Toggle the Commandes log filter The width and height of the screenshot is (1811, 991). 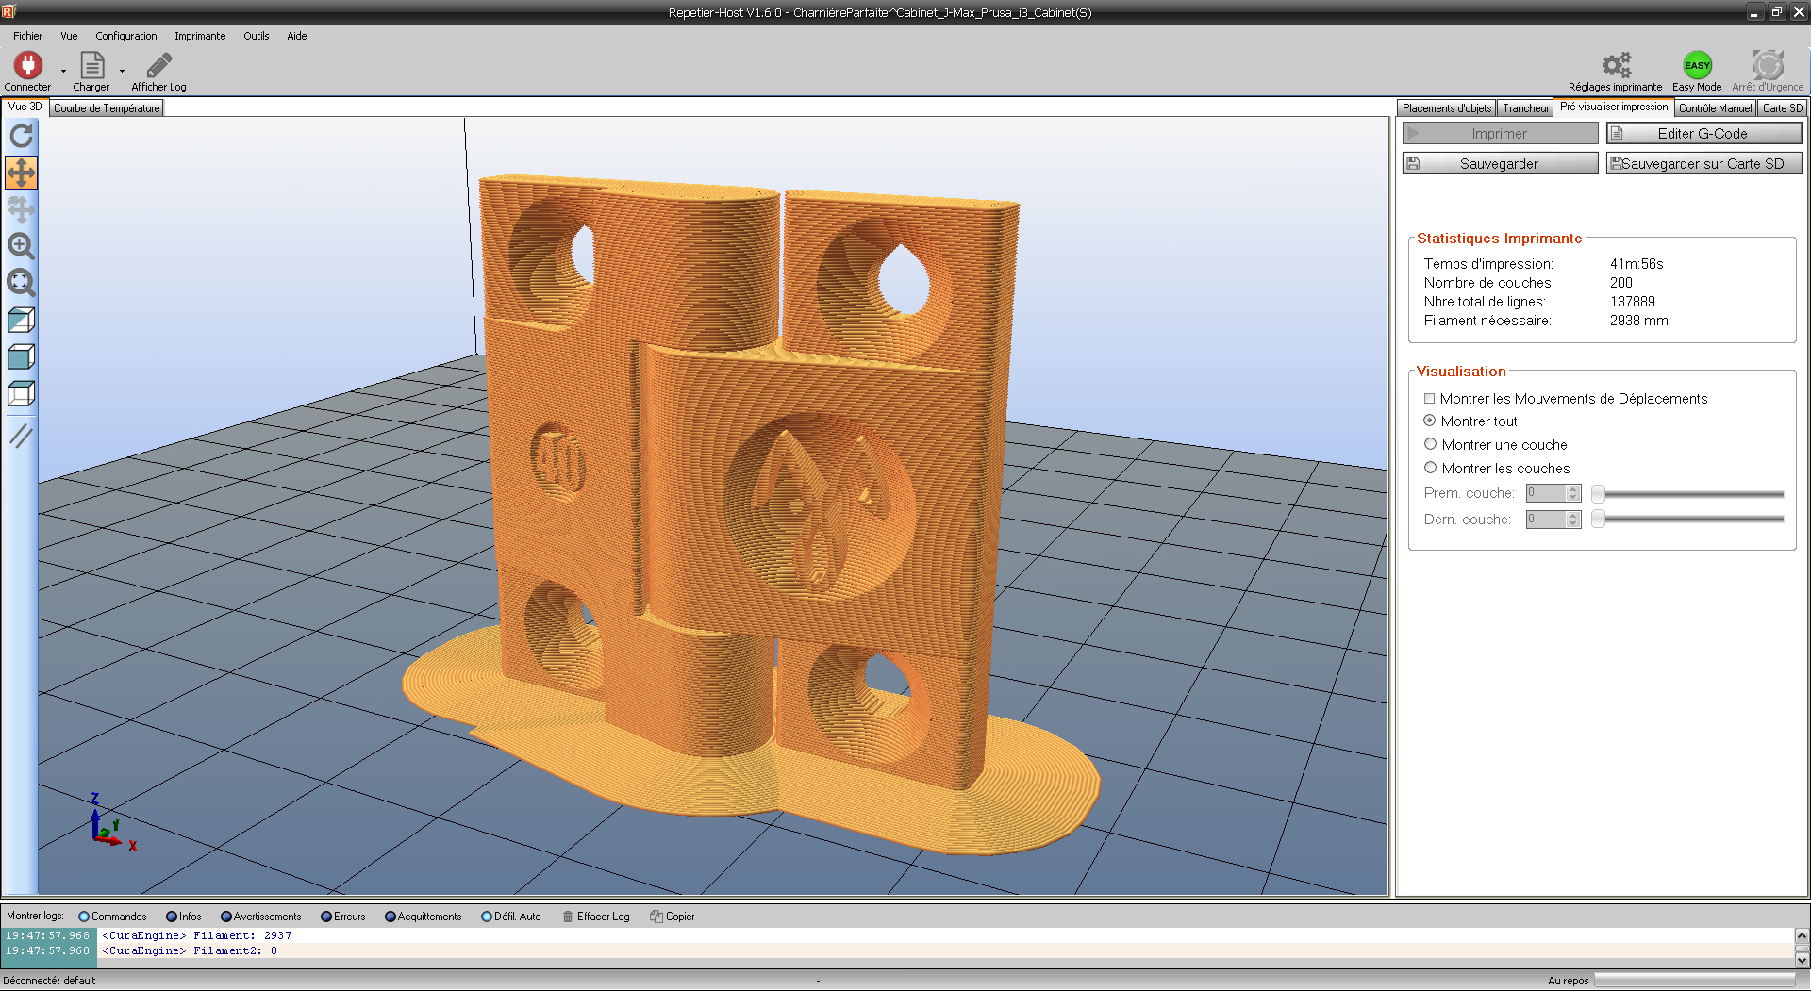pyautogui.click(x=86, y=916)
